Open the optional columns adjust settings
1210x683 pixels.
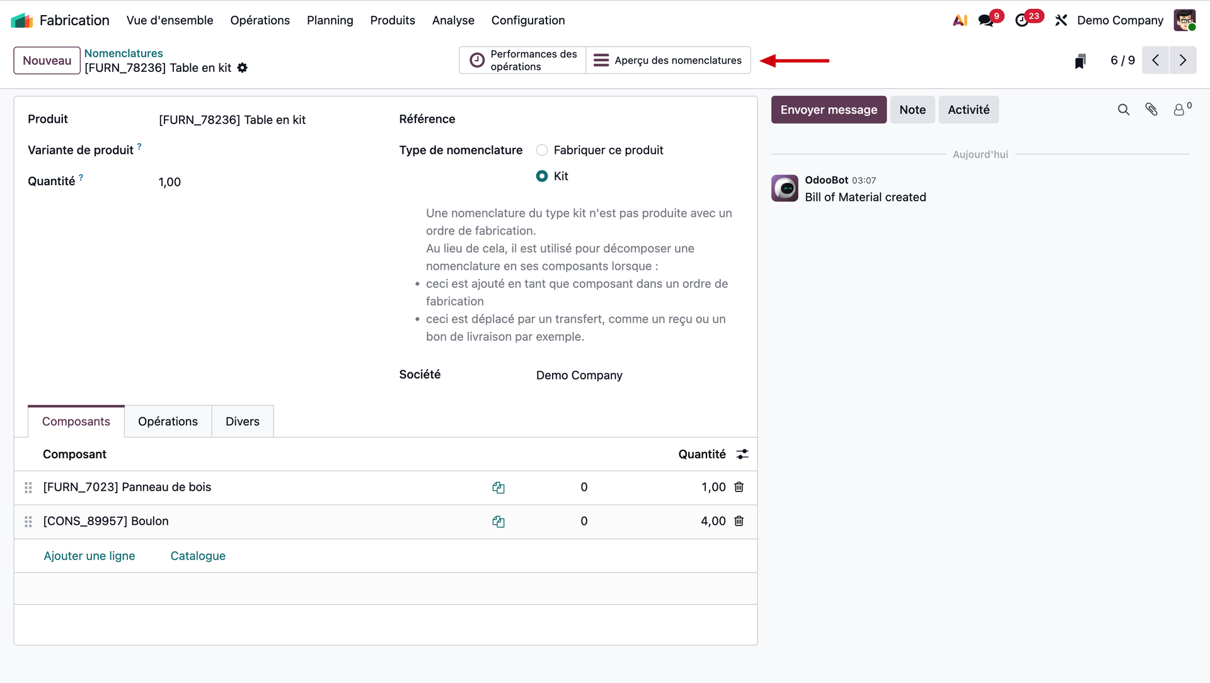tap(742, 454)
